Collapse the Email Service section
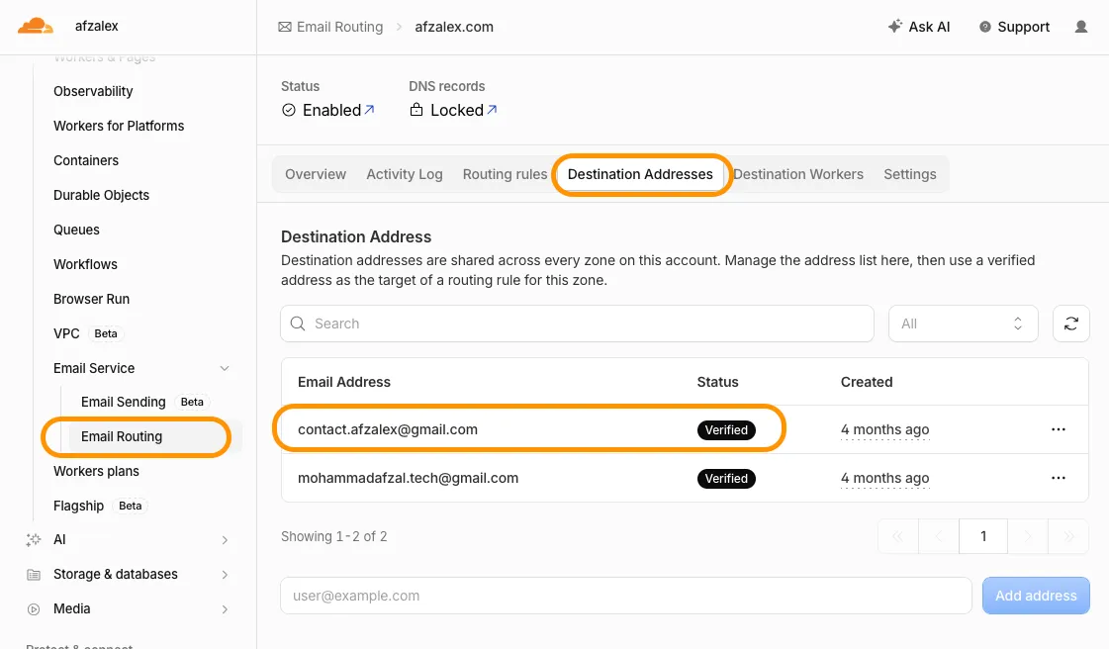The height and width of the screenshot is (649, 1109). (225, 368)
